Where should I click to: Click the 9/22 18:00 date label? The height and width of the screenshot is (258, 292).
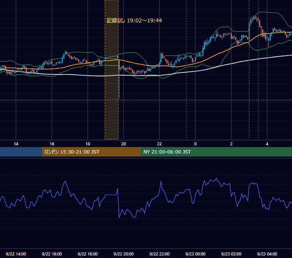[88, 254]
